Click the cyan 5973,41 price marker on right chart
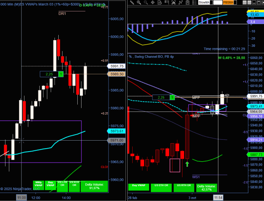This screenshot has width=264, height=201. pyautogui.click(x=256, y=106)
